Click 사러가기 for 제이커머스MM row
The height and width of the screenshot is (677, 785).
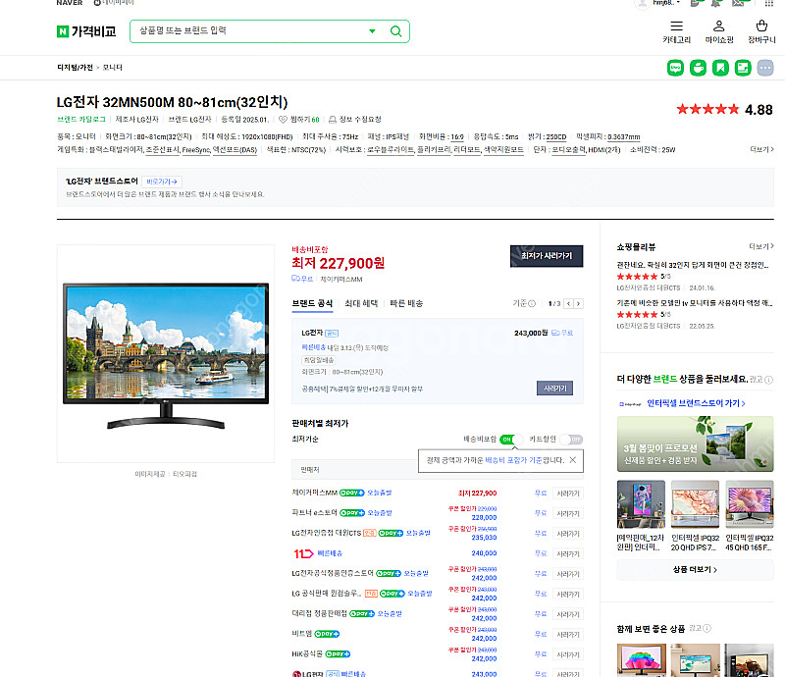(x=568, y=494)
